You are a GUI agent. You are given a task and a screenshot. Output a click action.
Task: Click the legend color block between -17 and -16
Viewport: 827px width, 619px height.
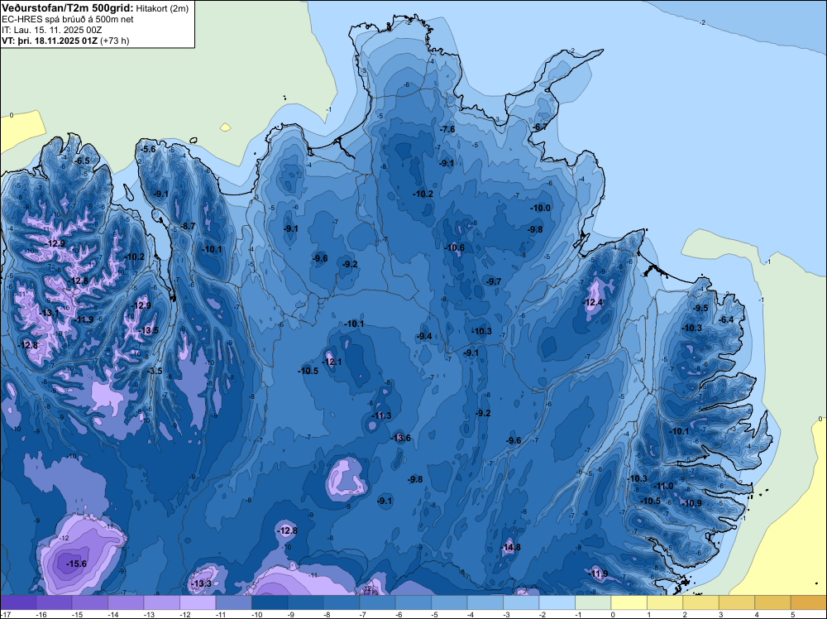tap(18, 602)
